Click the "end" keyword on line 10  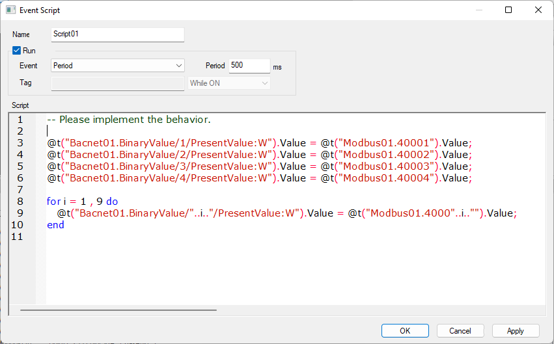click(55, 225)
